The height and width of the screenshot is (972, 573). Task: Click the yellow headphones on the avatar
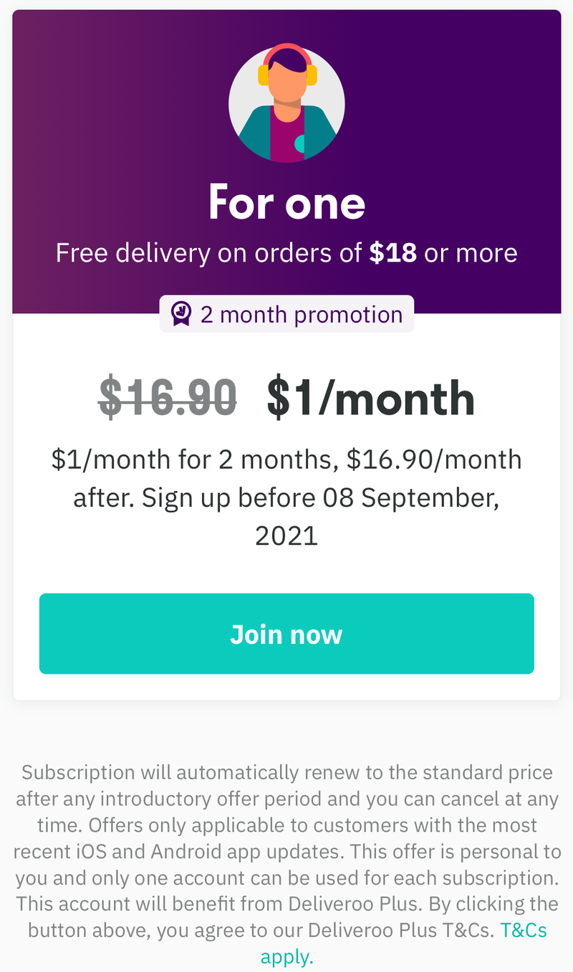(x=286, y=66)
